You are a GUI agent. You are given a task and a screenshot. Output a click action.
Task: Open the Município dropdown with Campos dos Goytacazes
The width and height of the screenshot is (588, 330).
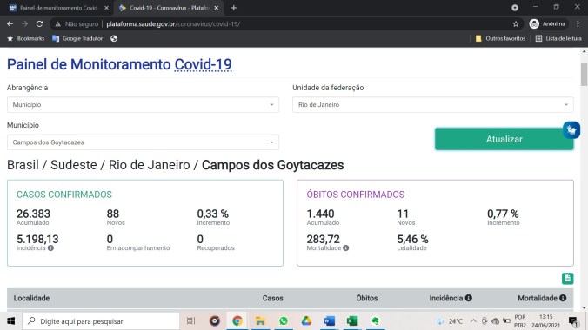click(143, 142)
